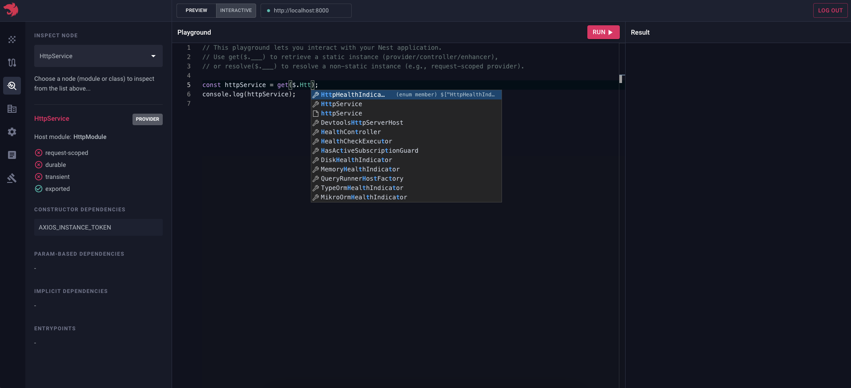Open the graph view dots icon
The height and width of the screenshot is (388, 851).
tap(12, 40)
